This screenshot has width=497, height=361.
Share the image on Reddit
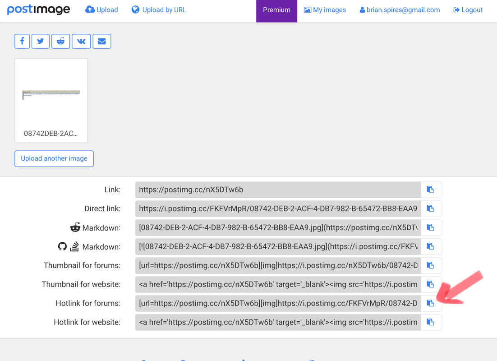60,41
